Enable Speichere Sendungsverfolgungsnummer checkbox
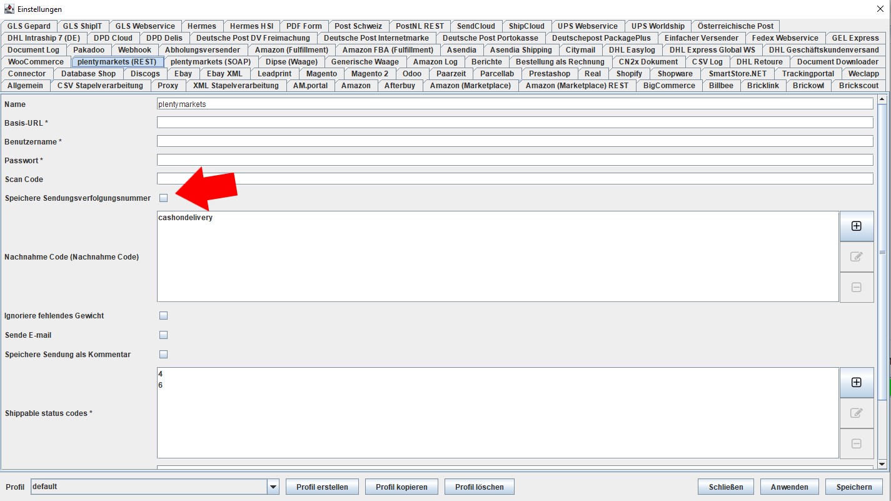Screen dimensions: 891x501 coord(164,198)
